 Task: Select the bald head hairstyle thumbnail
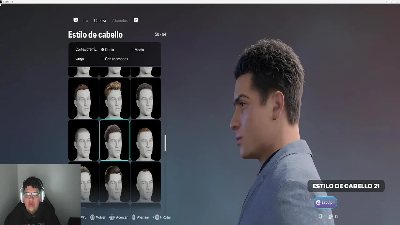[83, 140]
